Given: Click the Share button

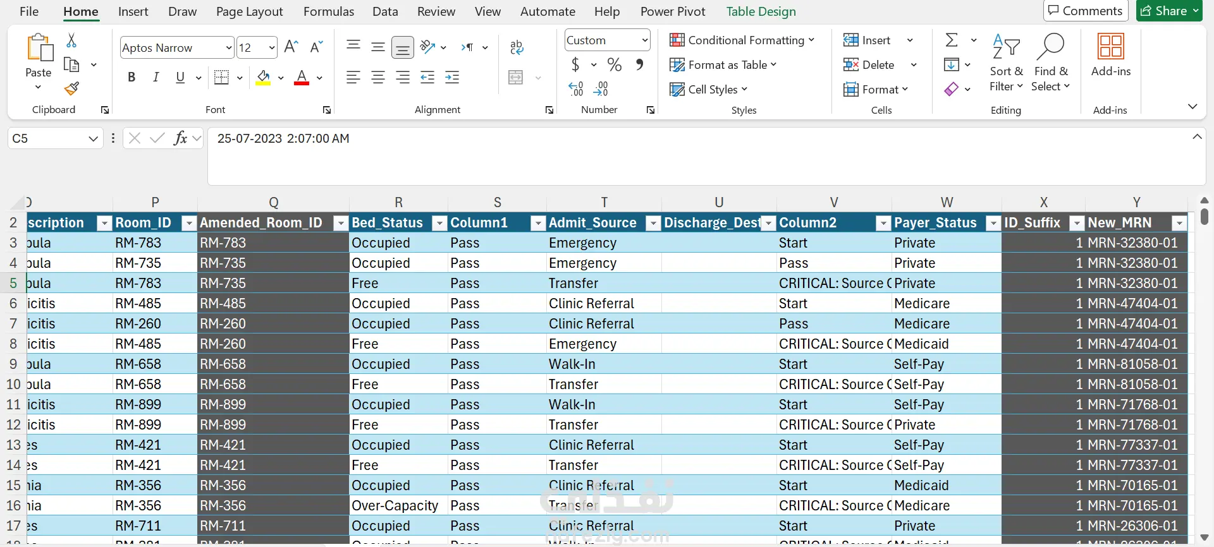Looking at the screenshot, I should (x=1169, y=11).
